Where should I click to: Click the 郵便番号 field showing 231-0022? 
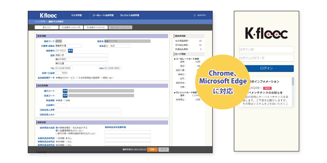pyautogui.click(x=61, y=51)
